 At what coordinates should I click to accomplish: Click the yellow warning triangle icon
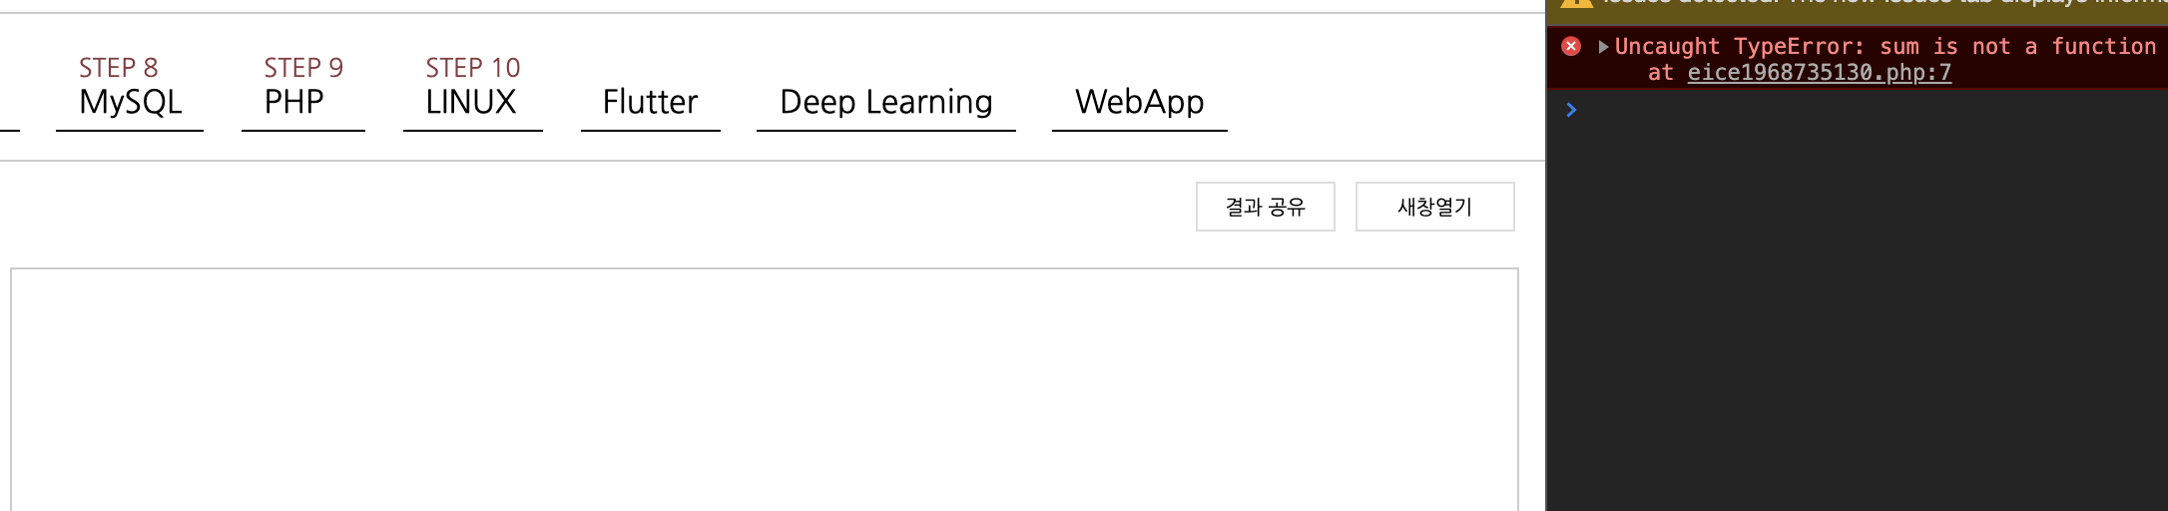[x=1576, y=4]
